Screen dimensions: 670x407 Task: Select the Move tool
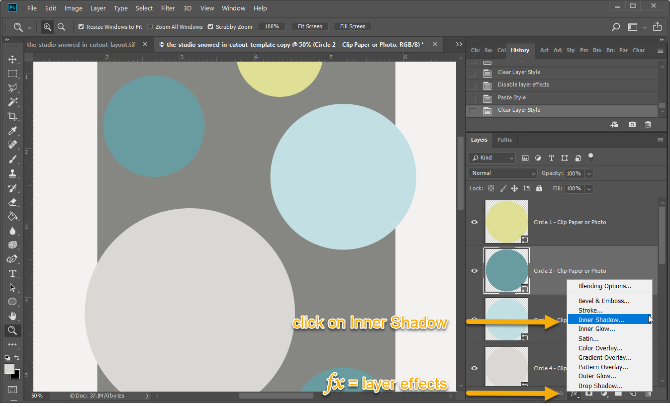[12, 59]
